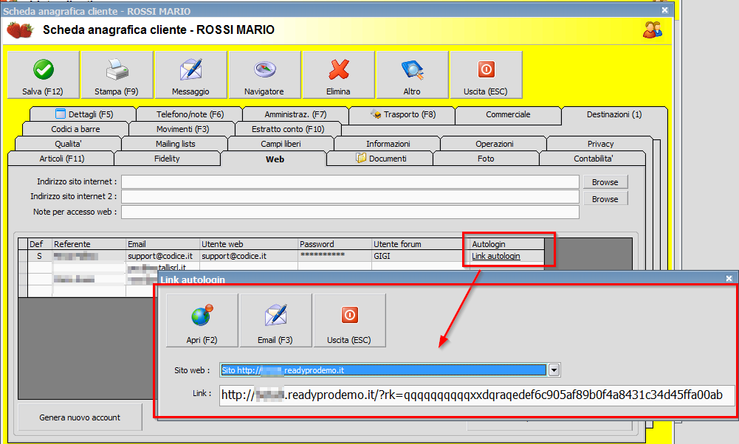
Task: Exit the customer card with Uscita (ESC)
Action: (x=486, y=75)
